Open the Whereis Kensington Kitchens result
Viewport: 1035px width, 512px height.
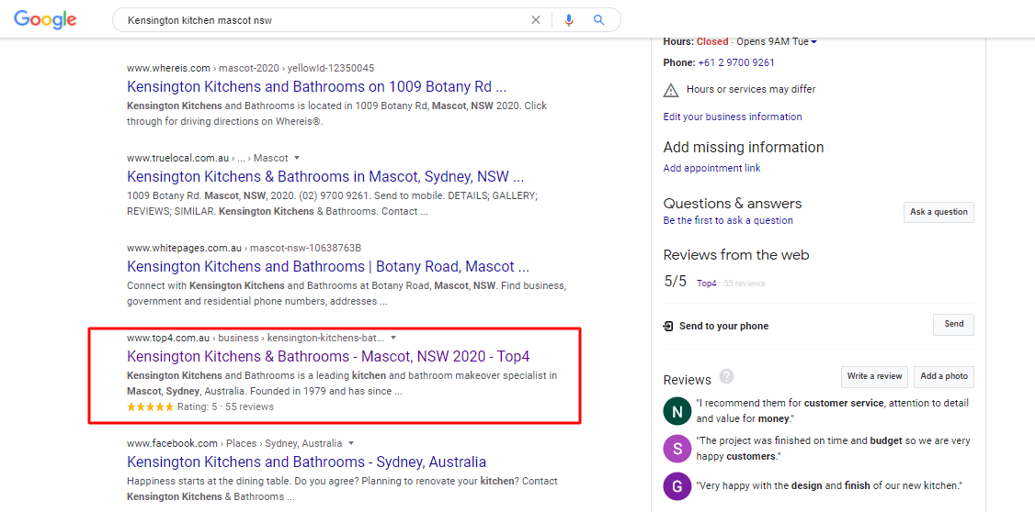(316, 87)
